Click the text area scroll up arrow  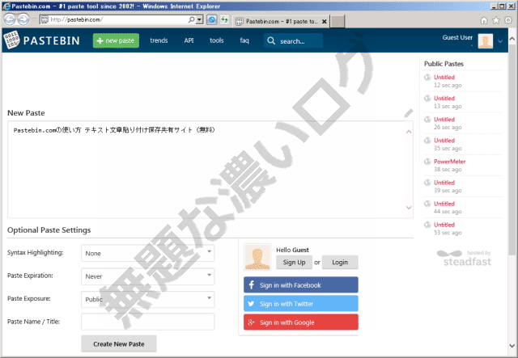[409, 132]
